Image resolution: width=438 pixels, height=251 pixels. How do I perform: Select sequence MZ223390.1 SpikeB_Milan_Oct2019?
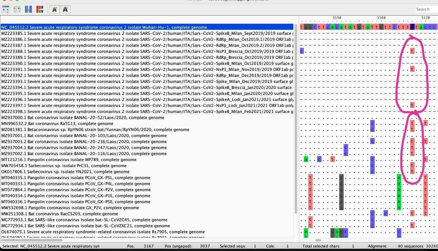(x=147, y=63)
